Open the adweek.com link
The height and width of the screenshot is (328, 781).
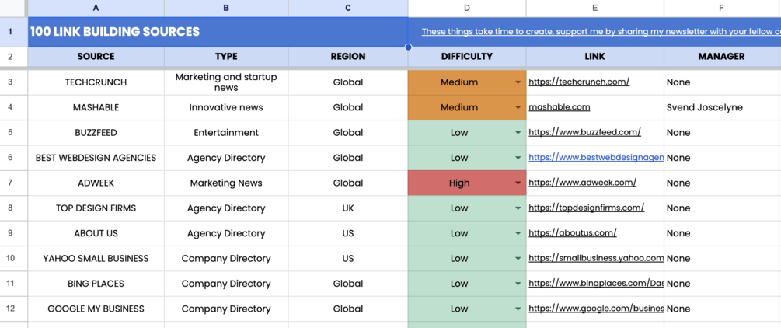click(582, 183)
